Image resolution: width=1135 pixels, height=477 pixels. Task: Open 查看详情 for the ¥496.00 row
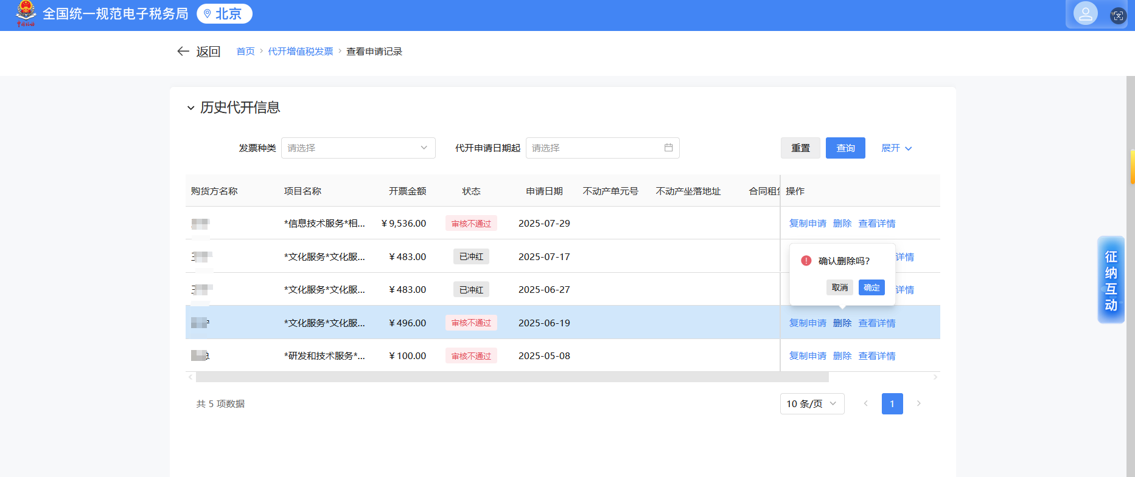[877, 323]
